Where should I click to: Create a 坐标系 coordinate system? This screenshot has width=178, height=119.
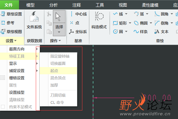78,32
